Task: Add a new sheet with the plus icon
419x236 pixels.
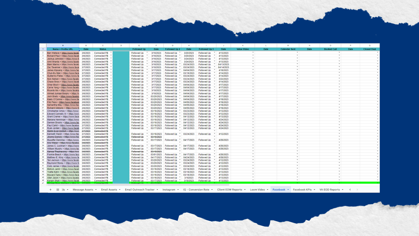Action: pyautogui.click(x=51, y=190)
